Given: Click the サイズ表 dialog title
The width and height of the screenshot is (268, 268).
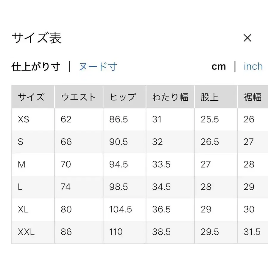Looking at the screenshot, I should [x=36, y=38].
